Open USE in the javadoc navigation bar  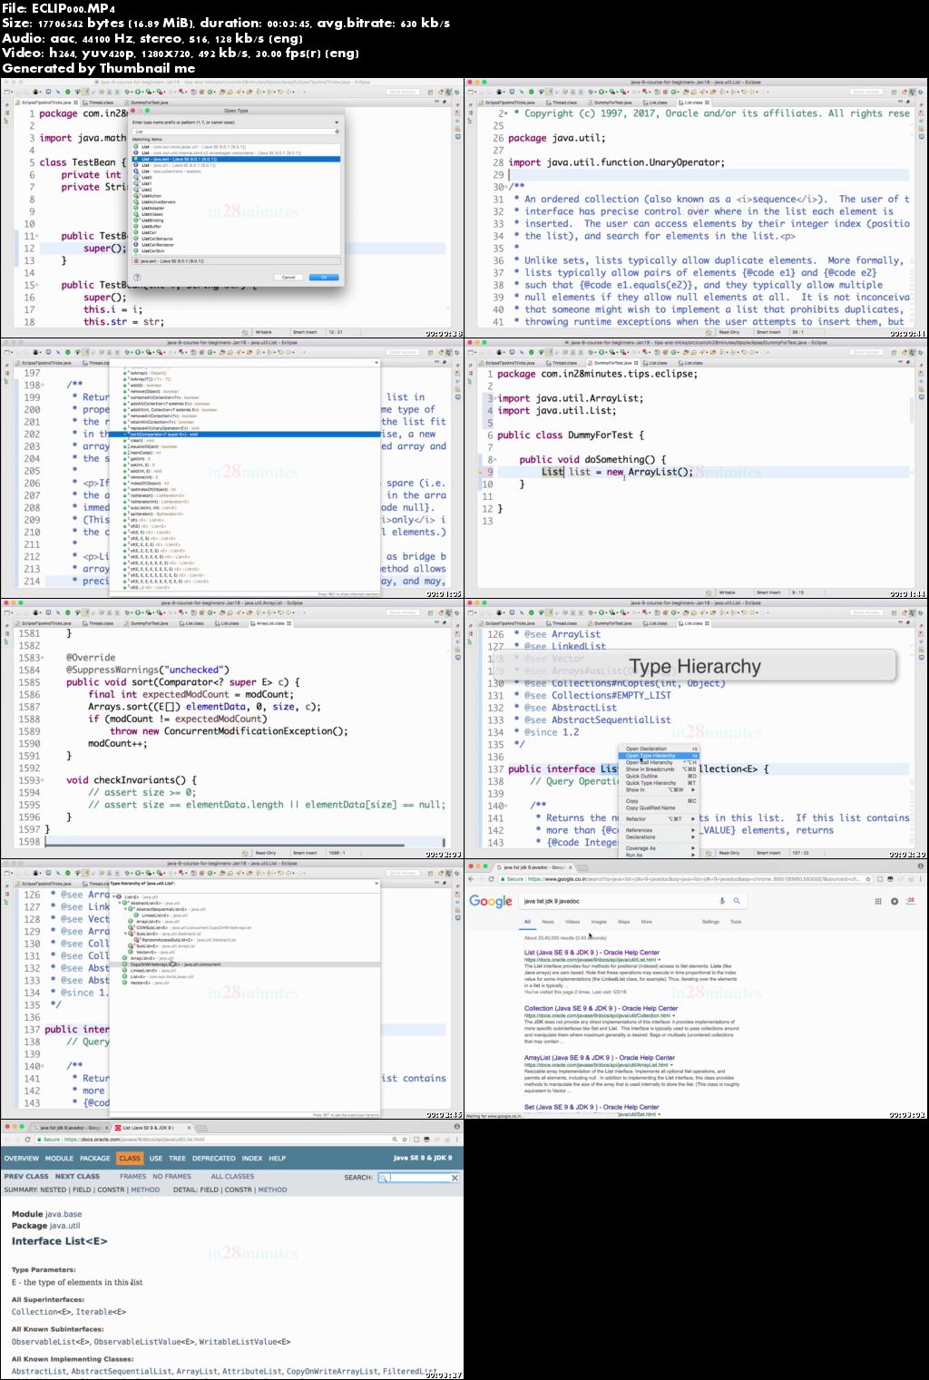click(156, 1159)
